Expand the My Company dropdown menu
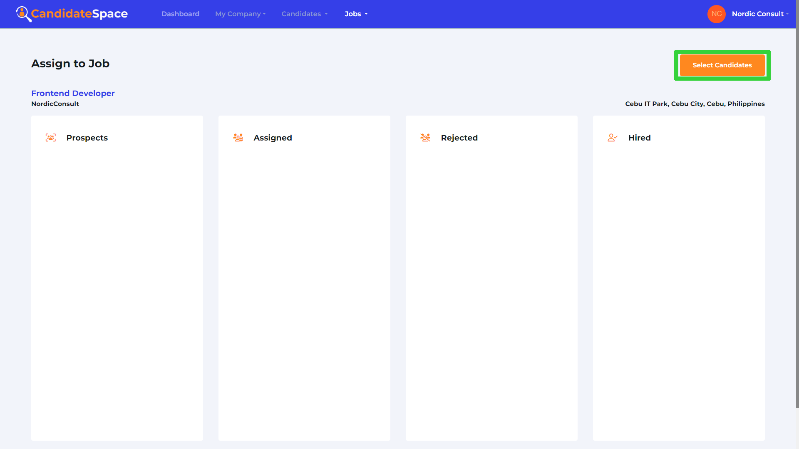The height and width of the screenshot is (449, 799). [241, 14]
